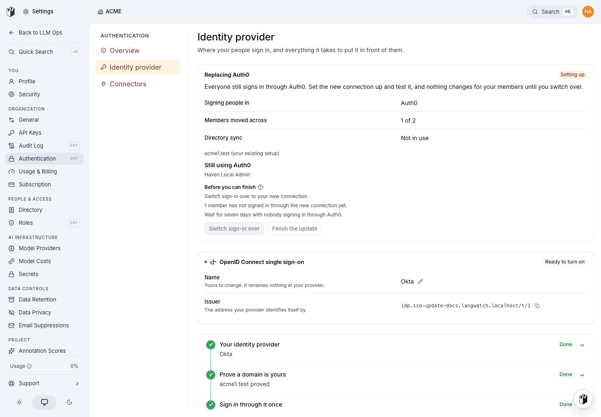Open the Connectors tab
The width and height of the screenshot is (601, 417).
point(138,84)
